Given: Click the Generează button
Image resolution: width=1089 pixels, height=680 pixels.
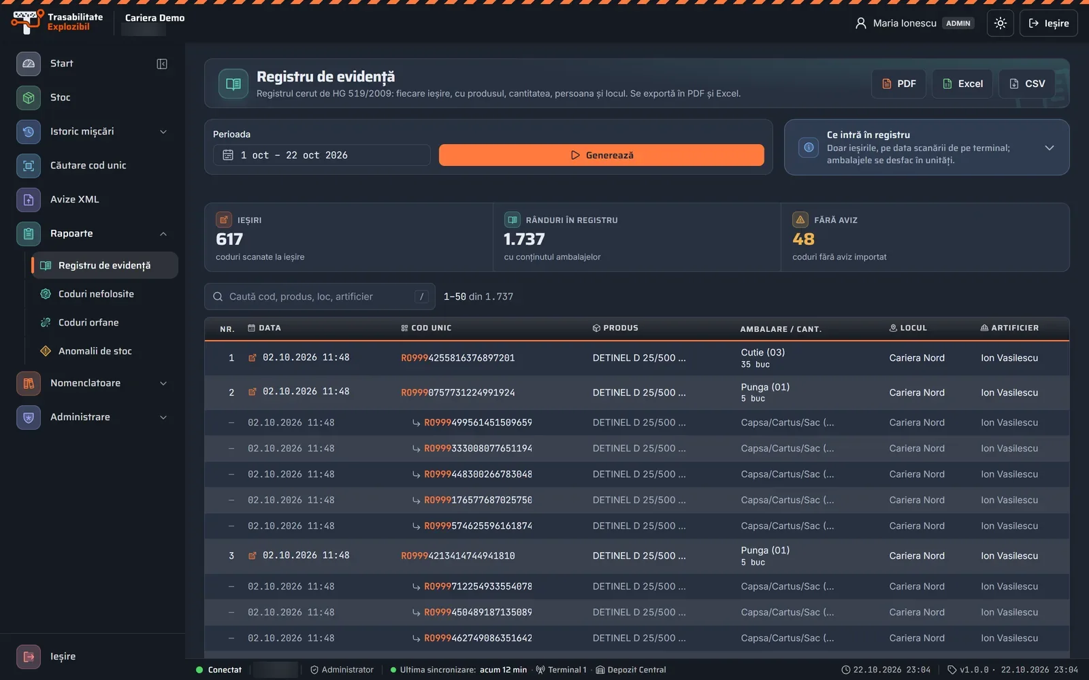Looking at the screenshot, I should 602,155.
